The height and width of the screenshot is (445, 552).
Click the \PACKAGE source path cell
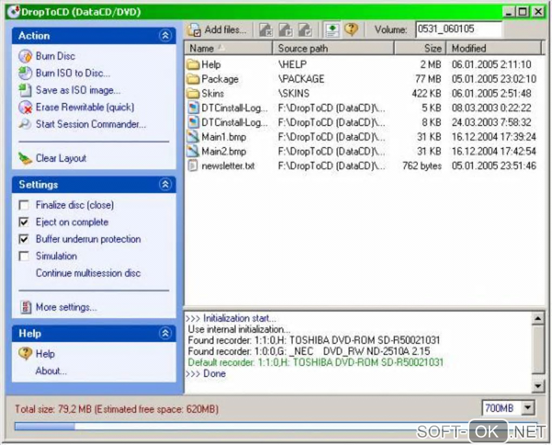(x=301, y=79)
